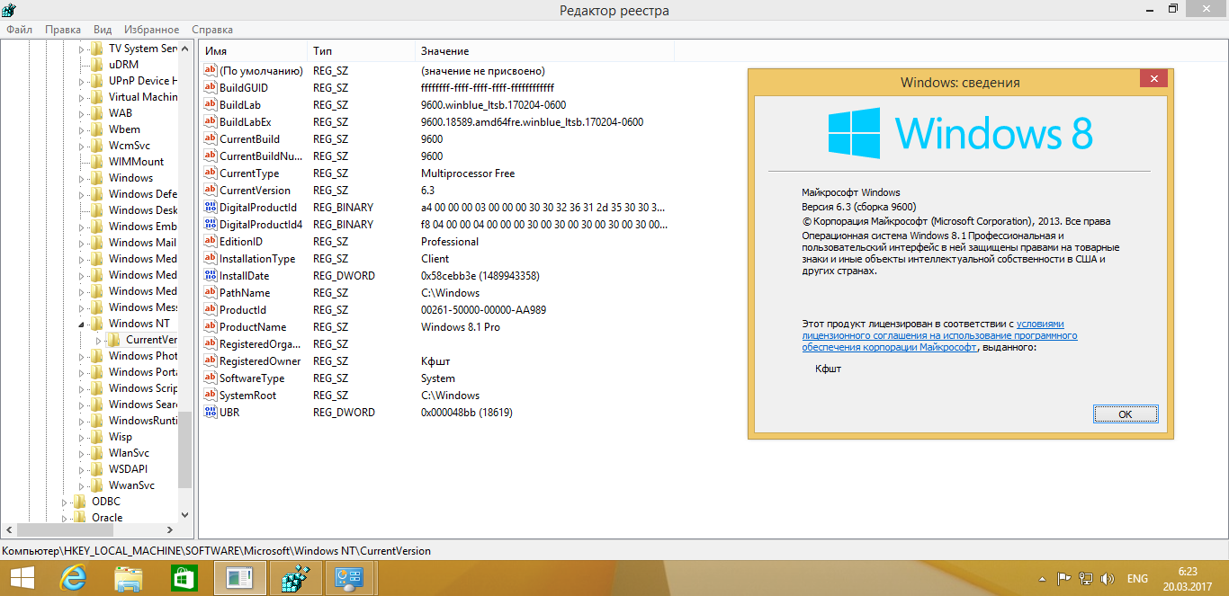Open the Файл menu
The width and height of the screenshot is (1229, 596).
pos(19,30)
